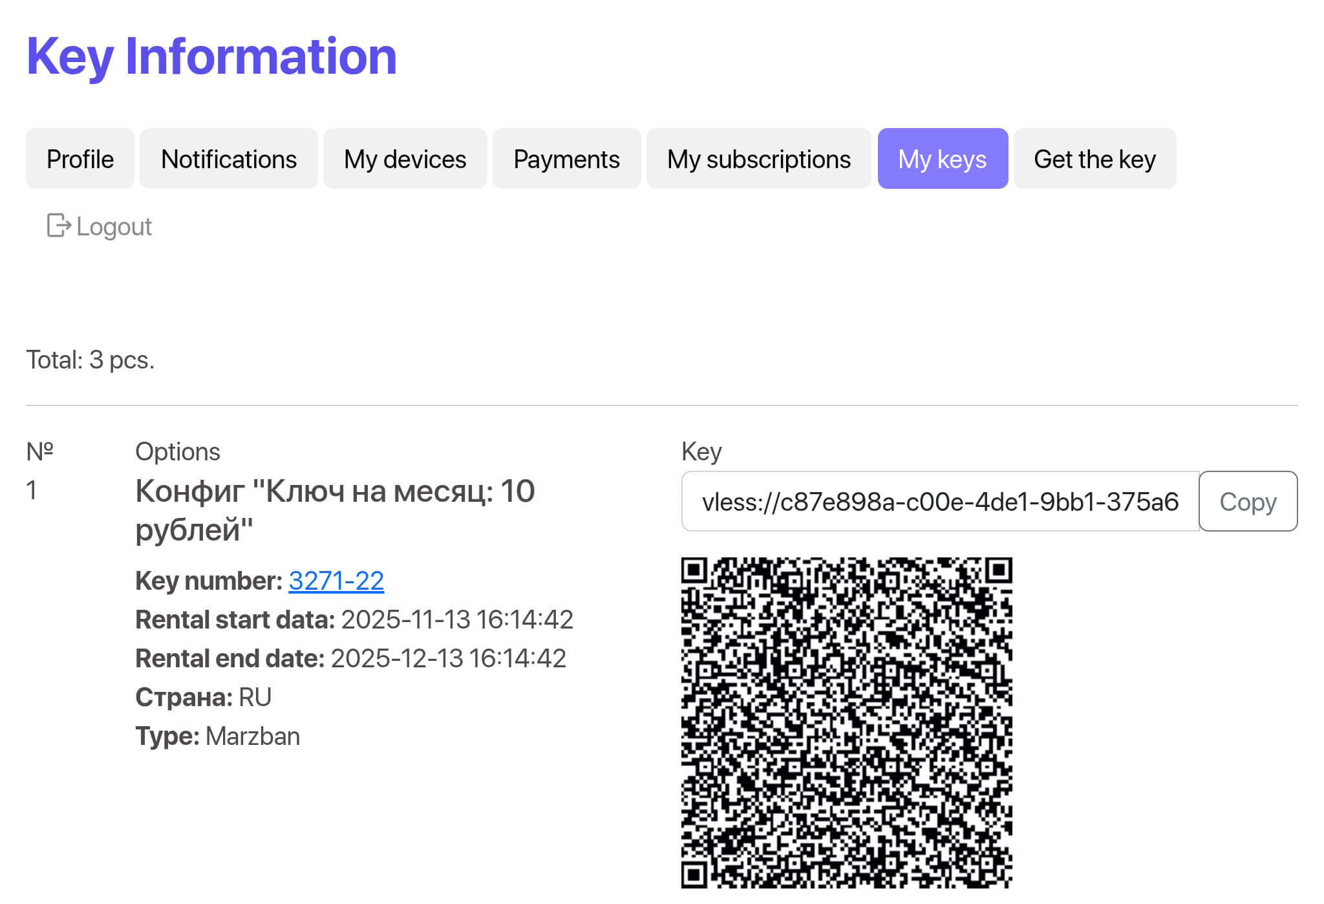The height and width of the screenshot is (904, 1324).
Task: Click the QR code image
Action: click(x=846, y=722)
